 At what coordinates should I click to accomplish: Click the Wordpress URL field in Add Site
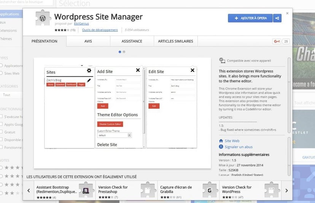coord(128,80)
